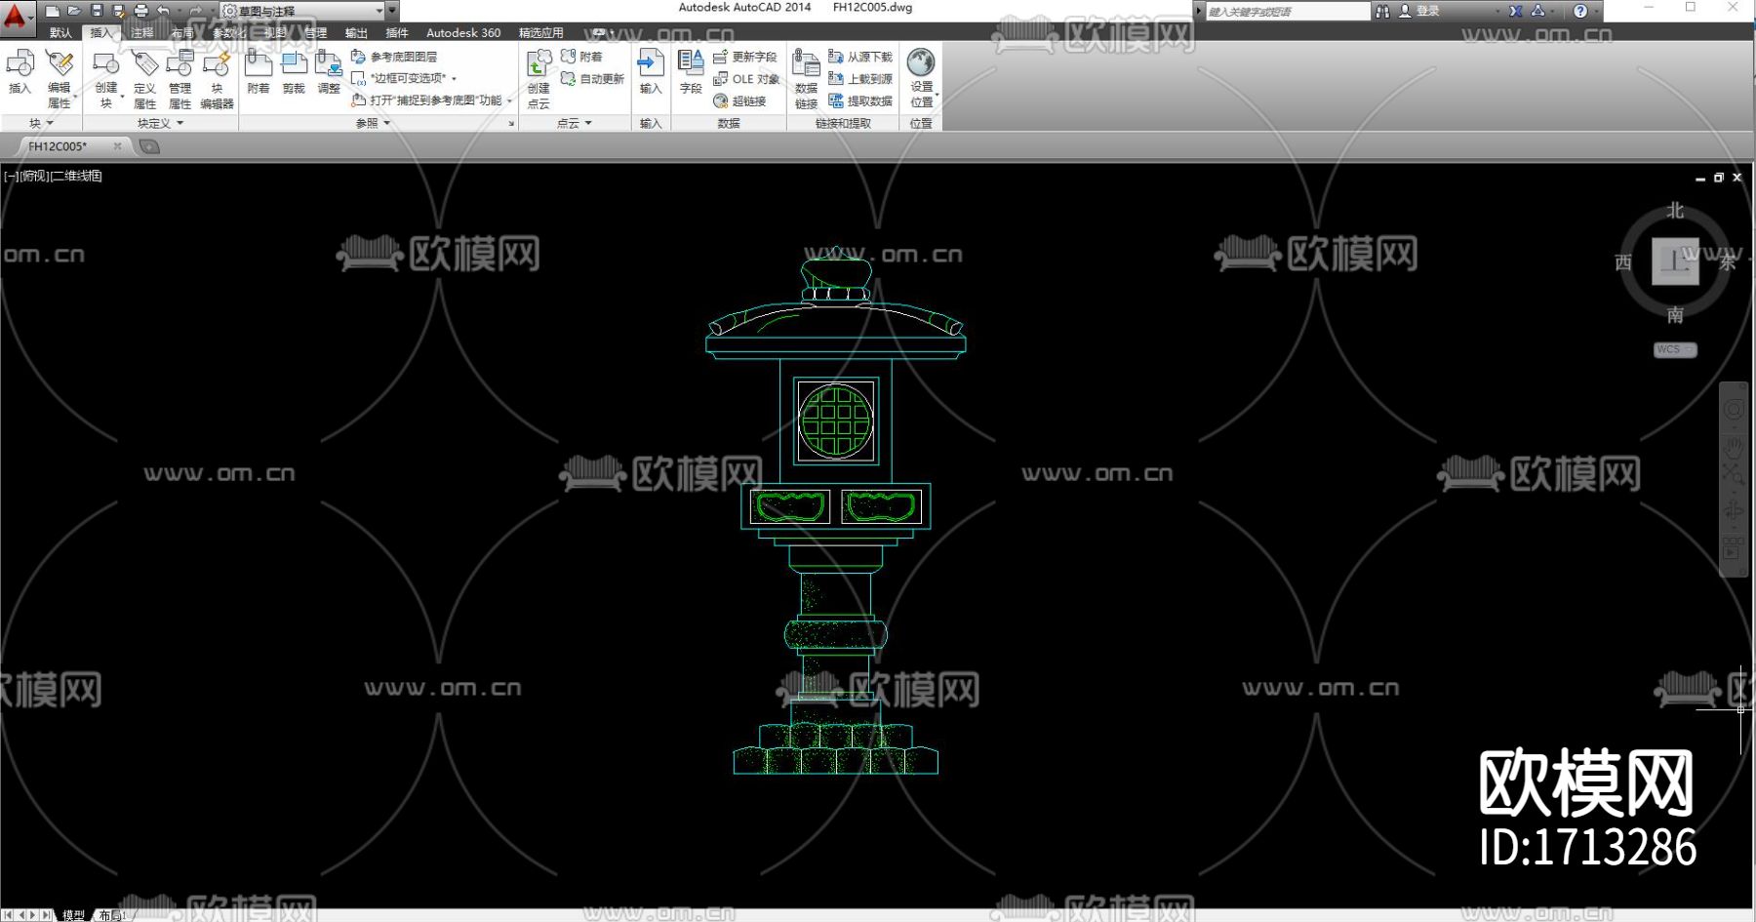Image resolution: width=1756 pixels, height=922 pixels.
Task: Click 从源下载 download from source
Action: coord(860,57)
